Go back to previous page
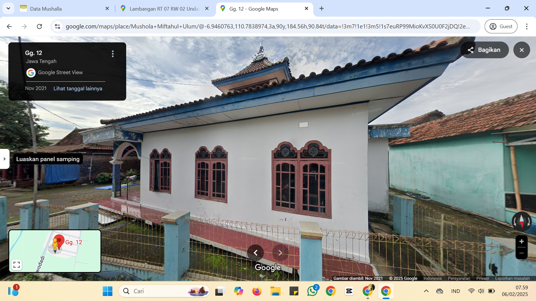 tap(9, 26)
